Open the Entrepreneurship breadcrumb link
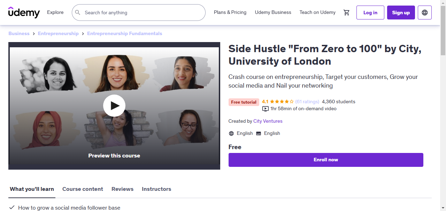This screenshot has height=211, width=446. [x=58, y=33]
